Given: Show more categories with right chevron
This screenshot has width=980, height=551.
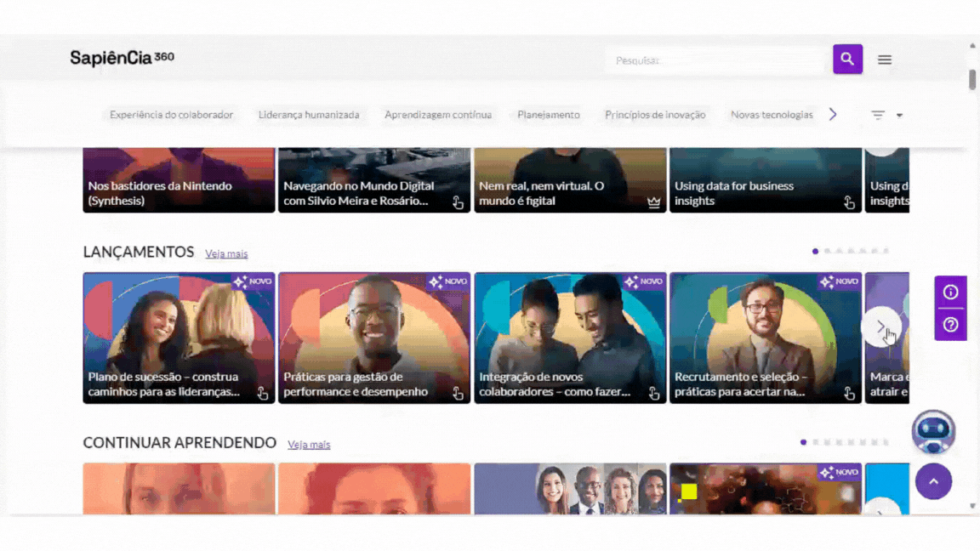Looking at the screenshot, I should 833,114.
